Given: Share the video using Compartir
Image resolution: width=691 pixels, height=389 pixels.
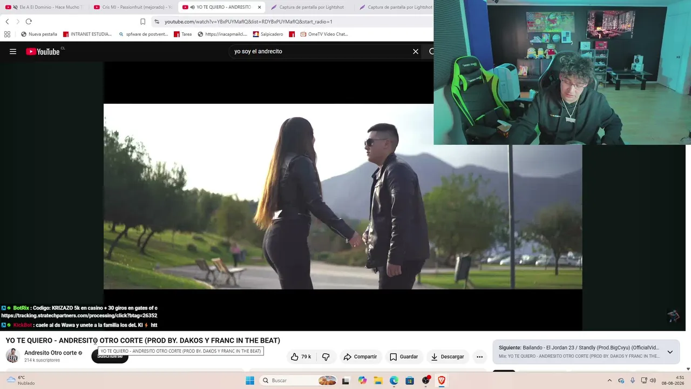Looking at the screenshot, I should (360, 357).
